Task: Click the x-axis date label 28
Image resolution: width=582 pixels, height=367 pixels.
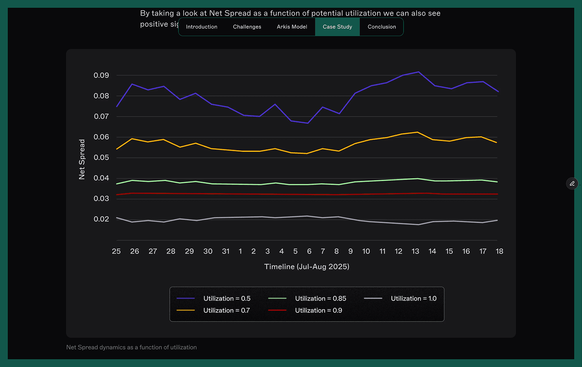Action: pos(171,251)
